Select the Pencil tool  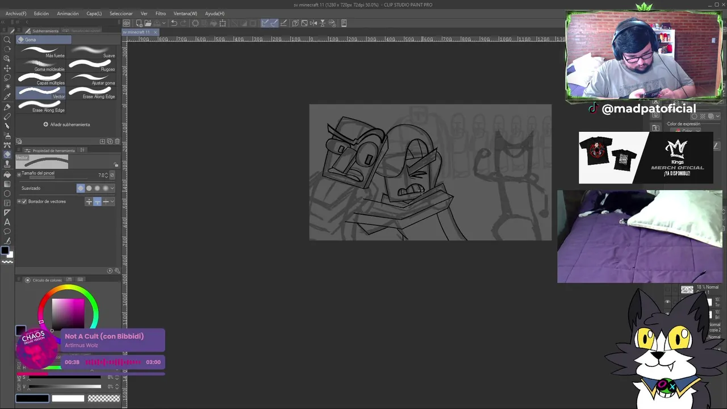[7, 116]
